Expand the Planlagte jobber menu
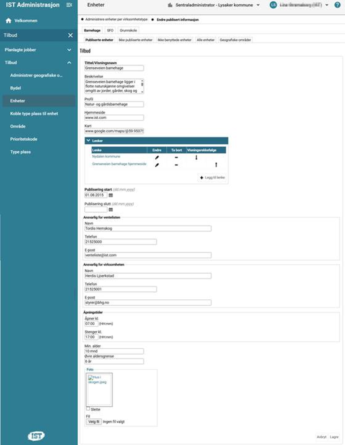The width and height of the screenshot is (345, 445). click(69, 50)
